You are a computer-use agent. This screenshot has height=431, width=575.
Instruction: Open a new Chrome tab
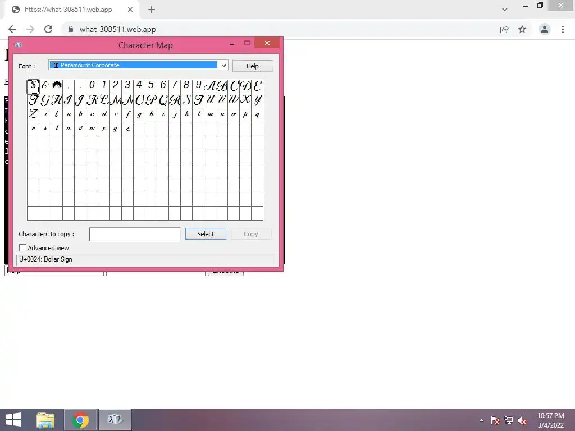(152, 10)
